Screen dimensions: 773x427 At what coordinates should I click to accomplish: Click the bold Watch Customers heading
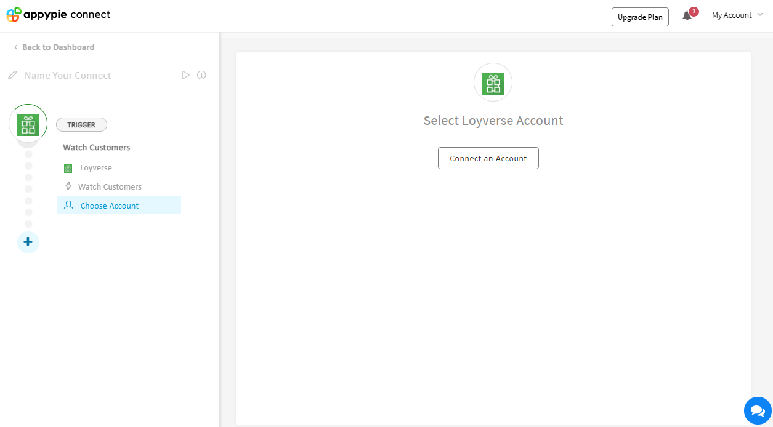click(x=97, y=148)
